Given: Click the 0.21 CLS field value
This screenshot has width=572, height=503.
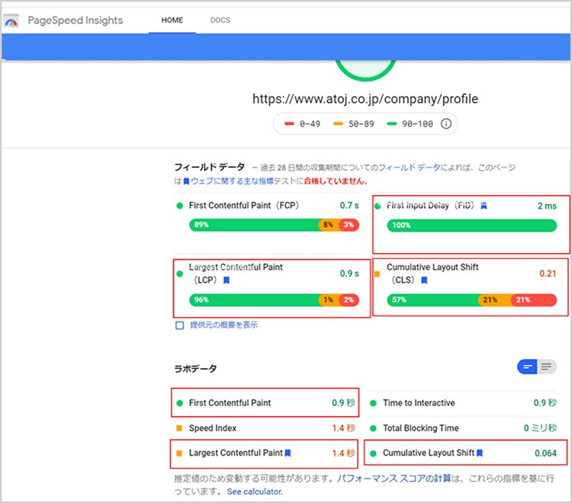Looking at the screenshot, I should point(548,274).
